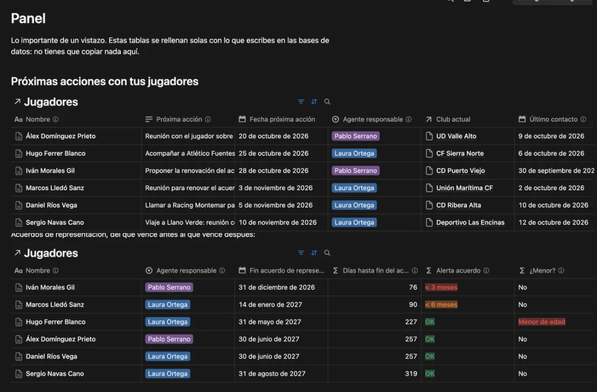This screenshot has height=392, width=597.
Task: Open the Jugadores database above Fin acuerdo column
Action: point(51,253)
